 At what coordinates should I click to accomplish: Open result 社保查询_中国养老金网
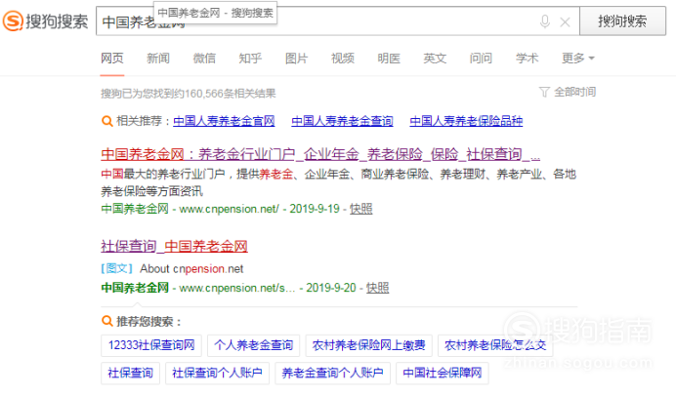pos(174,246)
